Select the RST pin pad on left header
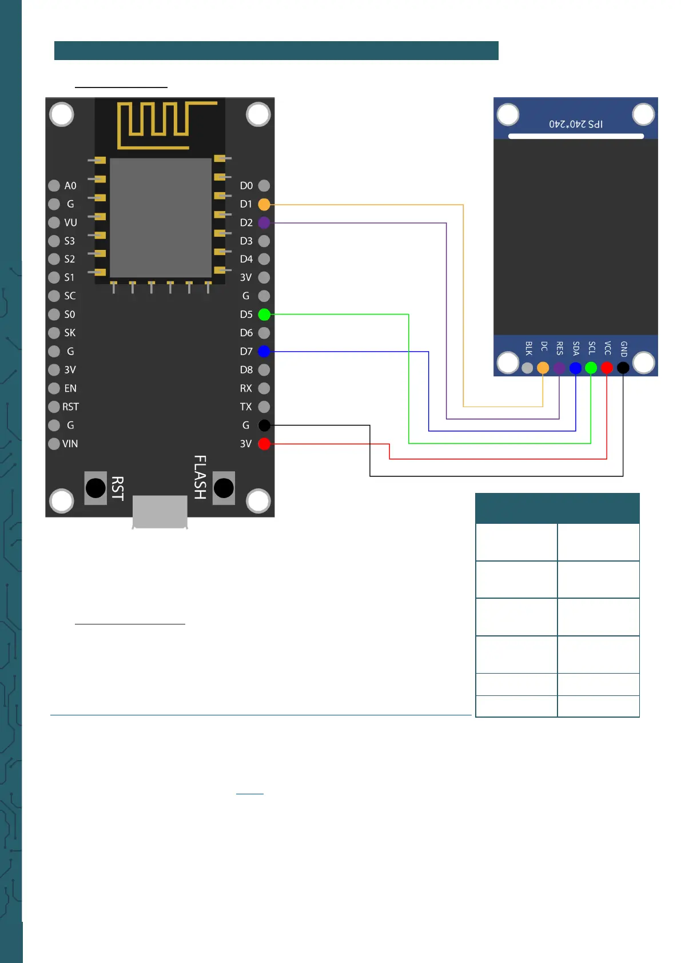Screen dimensions: 681x963 pos(54,407)
